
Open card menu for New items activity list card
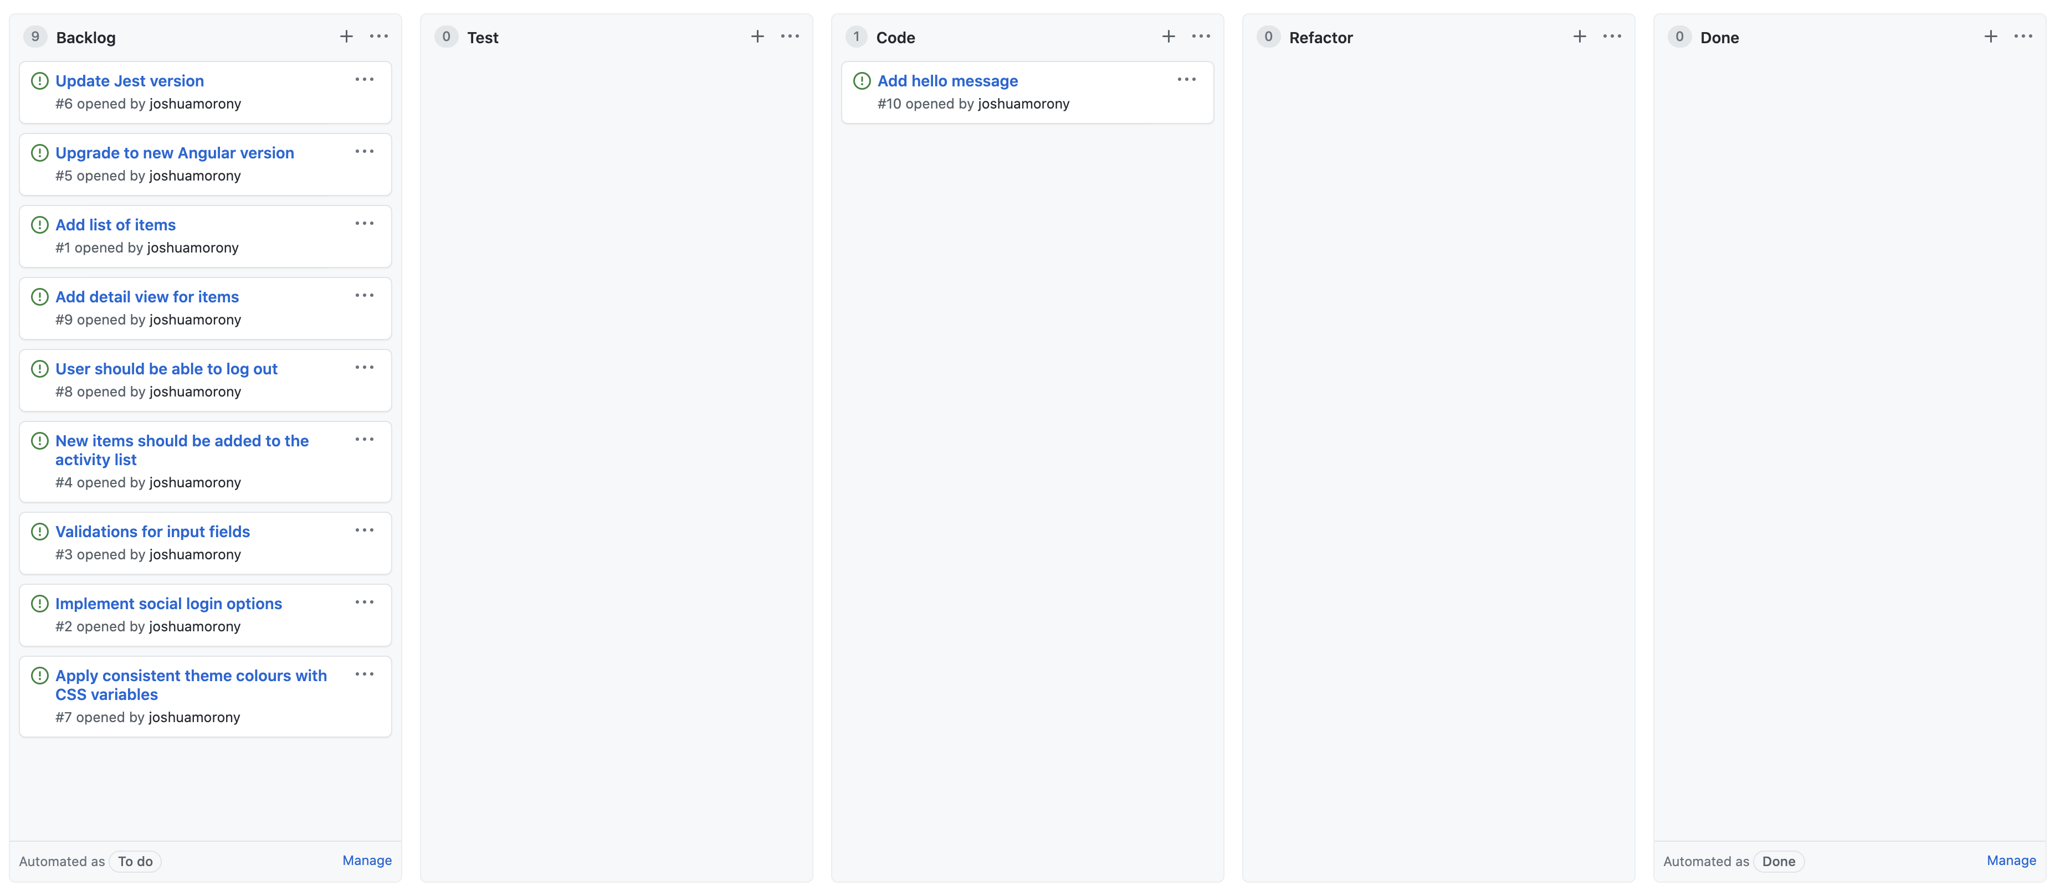pos(365,440)
